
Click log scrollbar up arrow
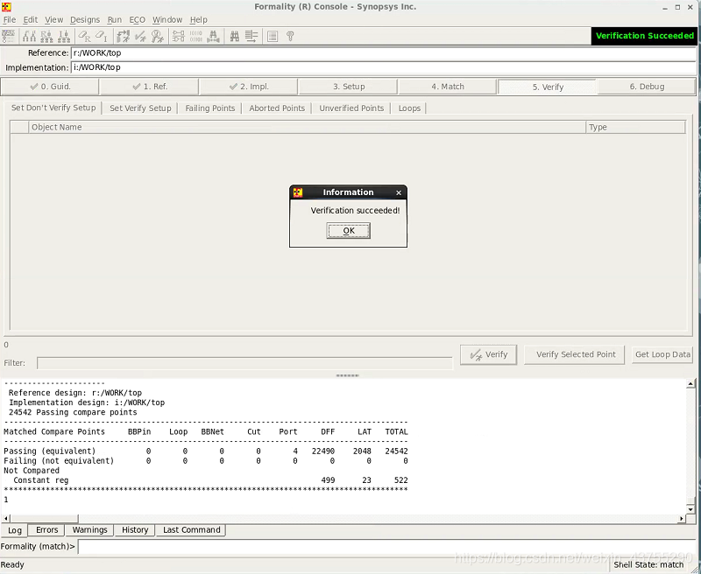pos(690,383)
